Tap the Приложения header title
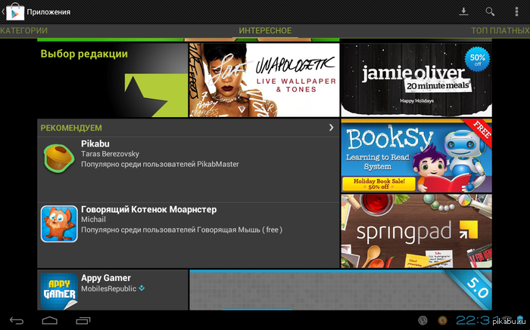This screenshot has height=330, width=530. pyautogui.click(x=48, y=12)
